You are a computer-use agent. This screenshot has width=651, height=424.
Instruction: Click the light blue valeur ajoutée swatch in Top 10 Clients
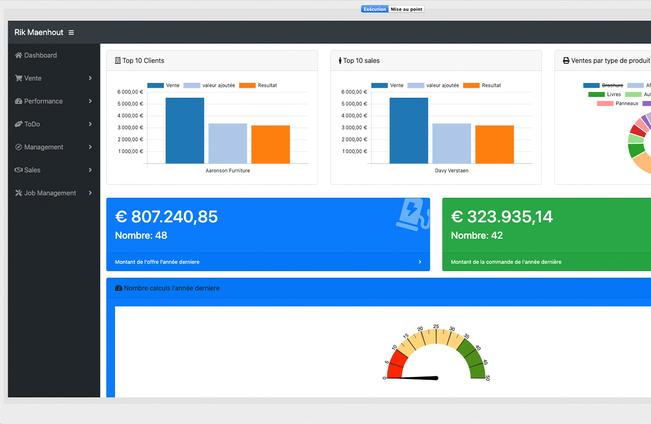pyautogui.click(x=192, y=86)
